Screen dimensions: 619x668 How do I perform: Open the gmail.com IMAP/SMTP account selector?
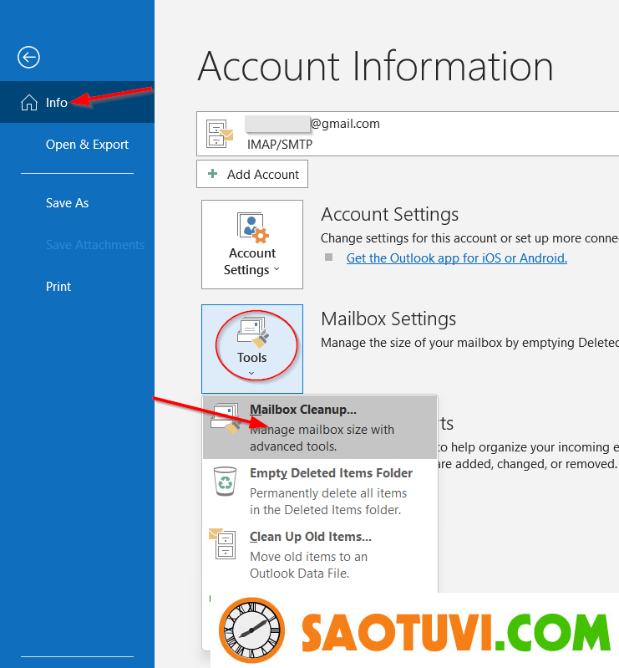[408, 134]
